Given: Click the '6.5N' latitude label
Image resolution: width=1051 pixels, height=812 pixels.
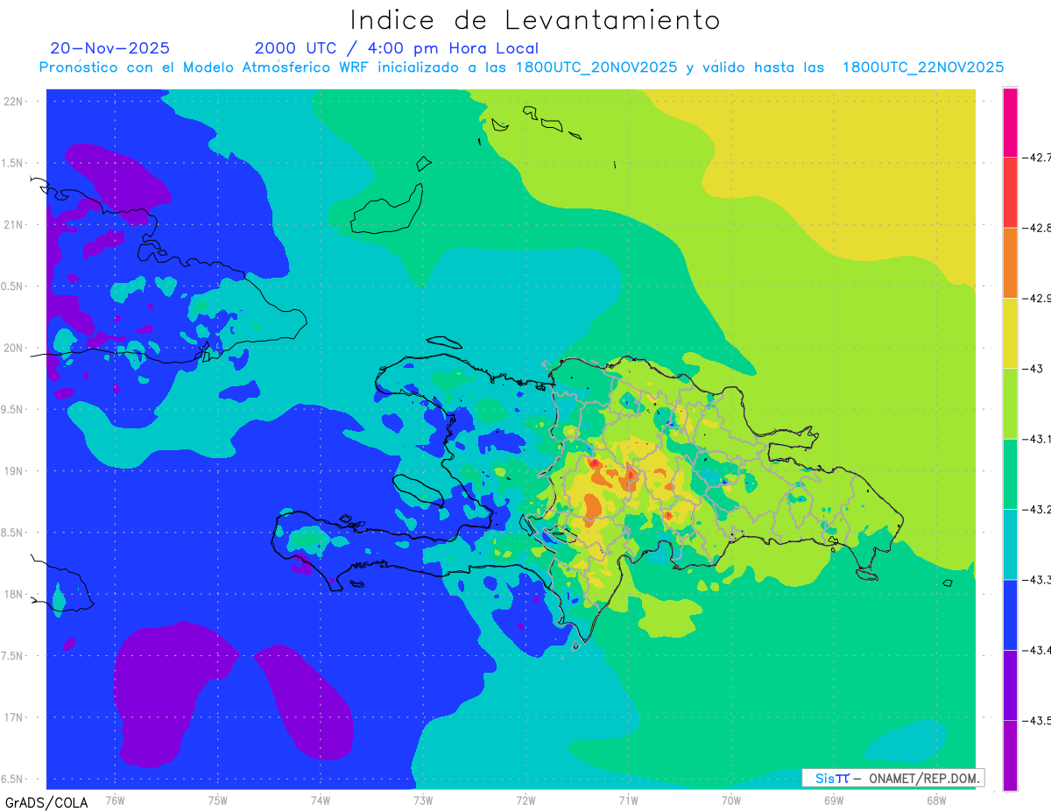Looking at the screenshot, I should click(x=13, y=780).
